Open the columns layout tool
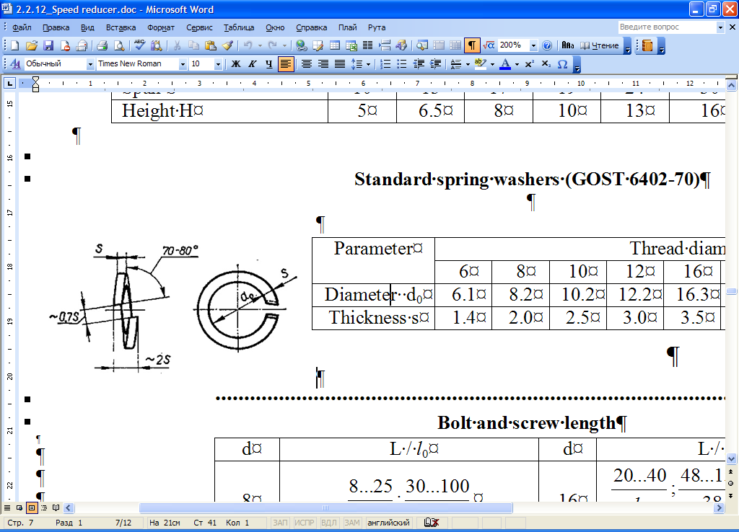 tap(368, 45)
